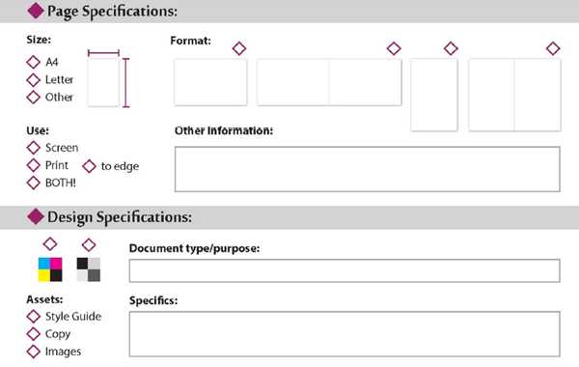This screenshot has height=367, width=579.
Task: Tick the Screen use checkbox
Action: coord(33,148)
